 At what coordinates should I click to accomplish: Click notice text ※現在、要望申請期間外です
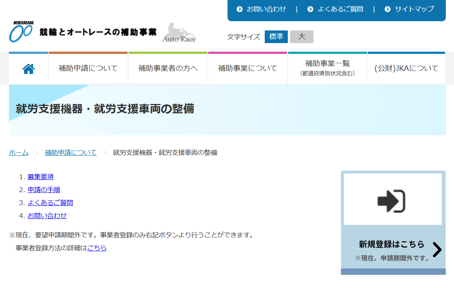[54, 235]
